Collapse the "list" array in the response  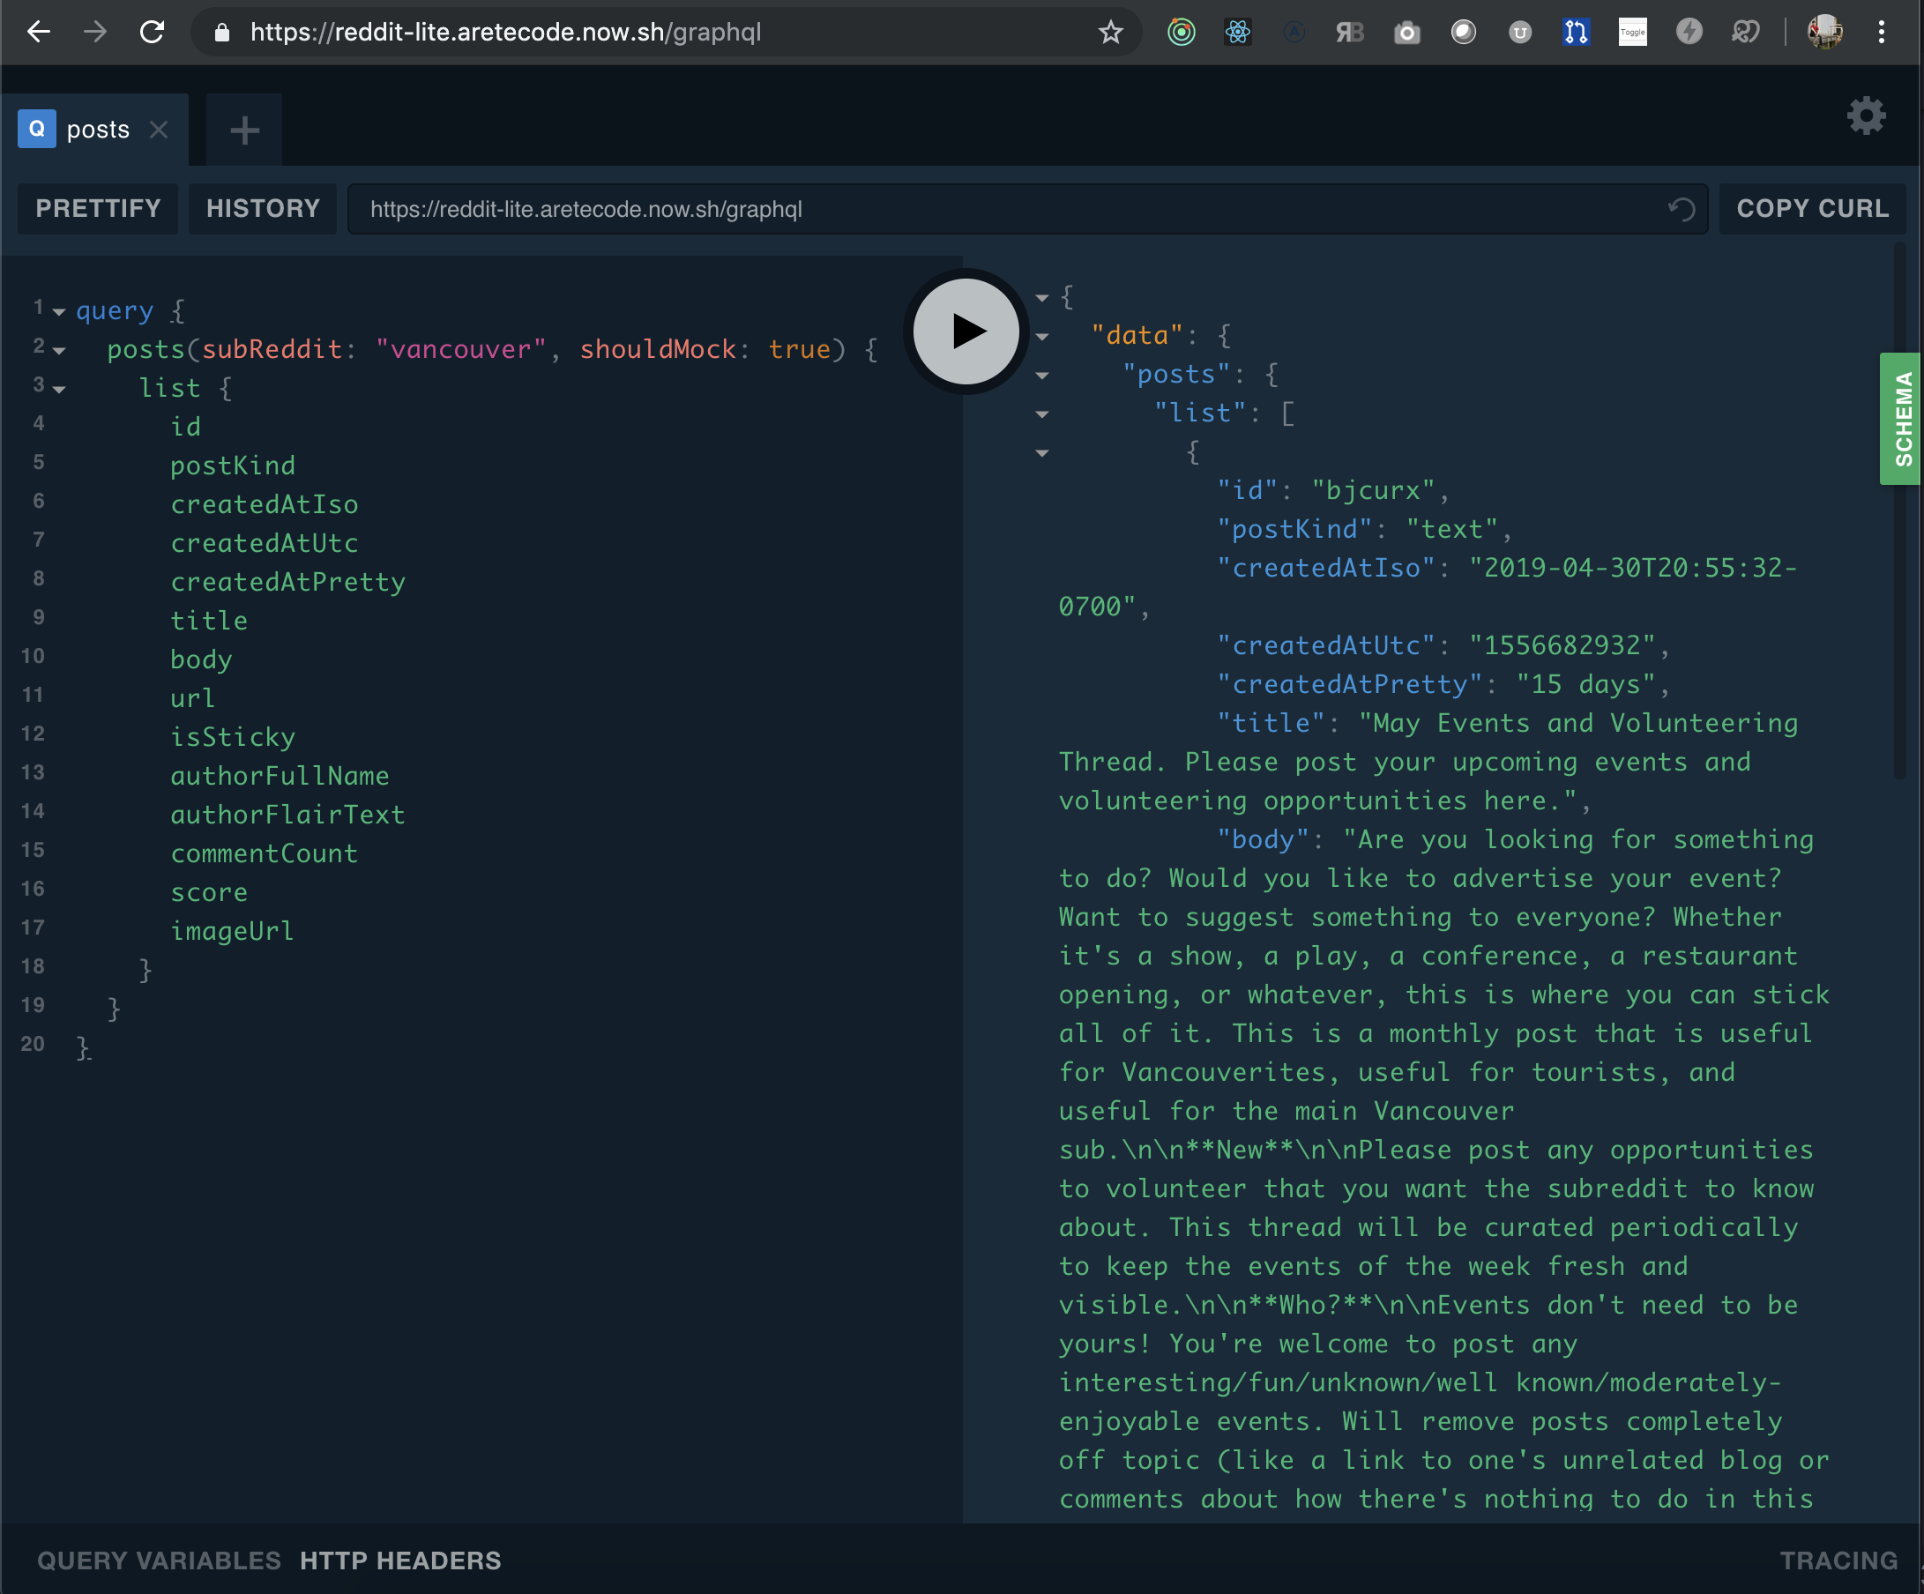pyautogui.click(x=1043, y=414)
